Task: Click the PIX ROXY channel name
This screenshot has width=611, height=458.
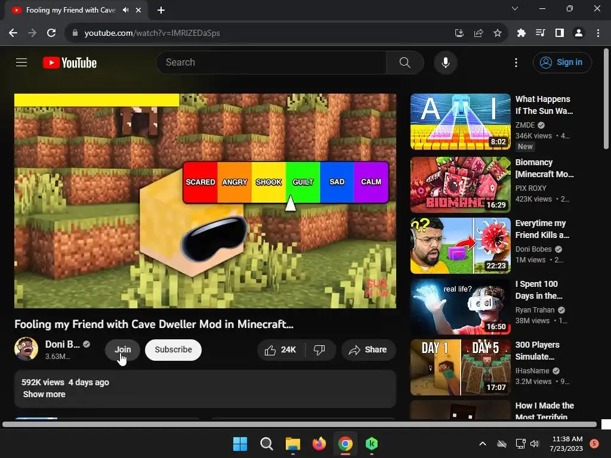Action: coord(530,188)
